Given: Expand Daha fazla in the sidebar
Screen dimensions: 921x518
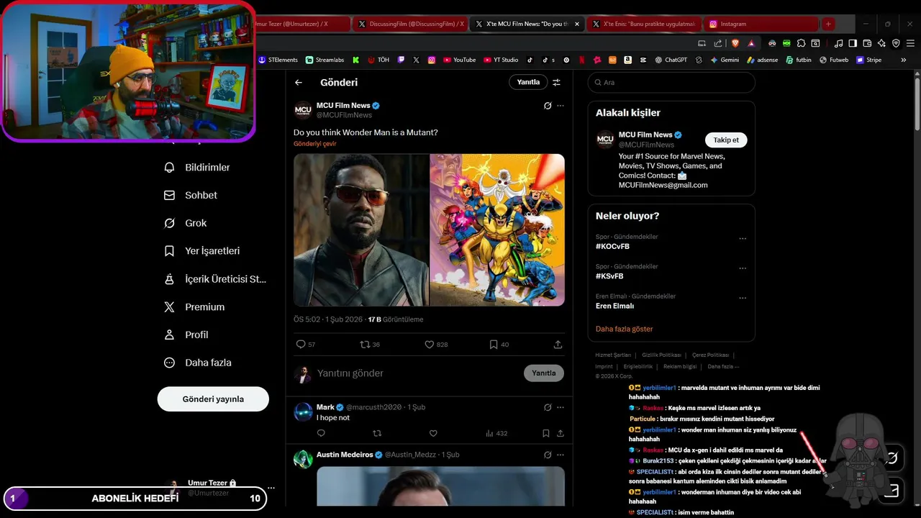Looking at the screenshot, I should 198,363.
